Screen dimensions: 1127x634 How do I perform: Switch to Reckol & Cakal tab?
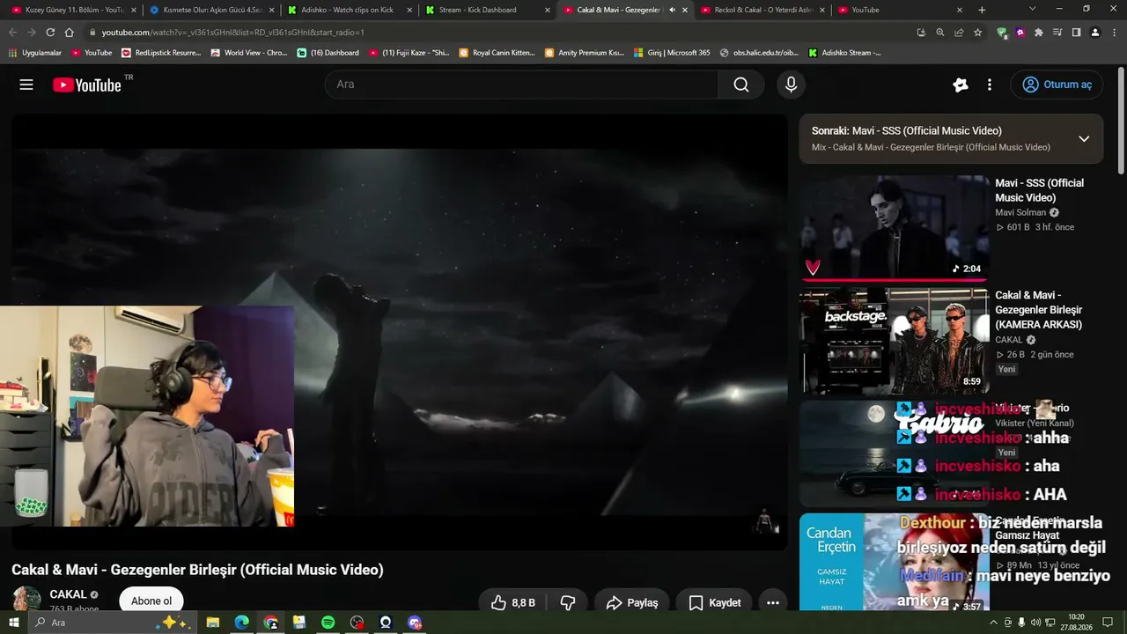click(x=762, y=10)
